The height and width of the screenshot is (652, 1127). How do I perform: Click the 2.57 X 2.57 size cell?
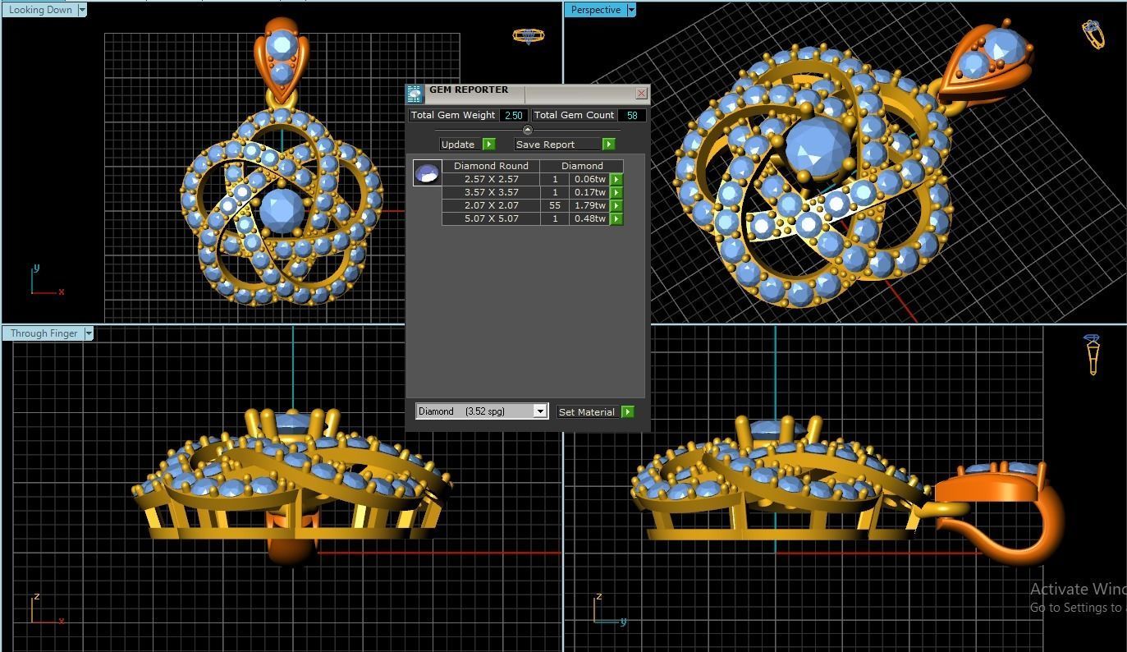[491, 179]
